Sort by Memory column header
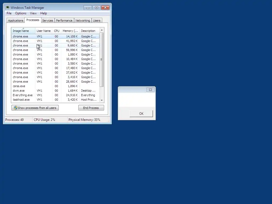 70,31
